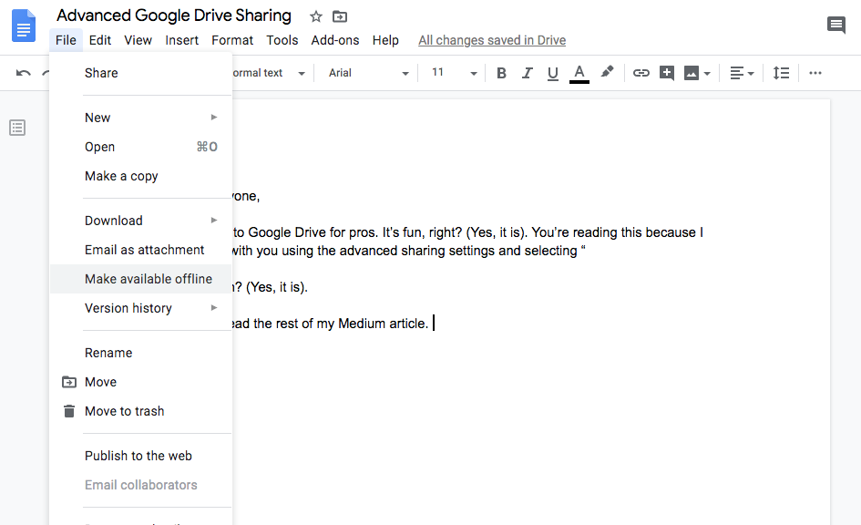Select Email as attachment

(140, 250)
